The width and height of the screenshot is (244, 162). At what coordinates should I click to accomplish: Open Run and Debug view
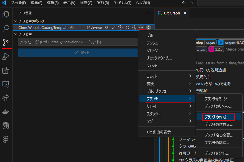coord(6,56)
